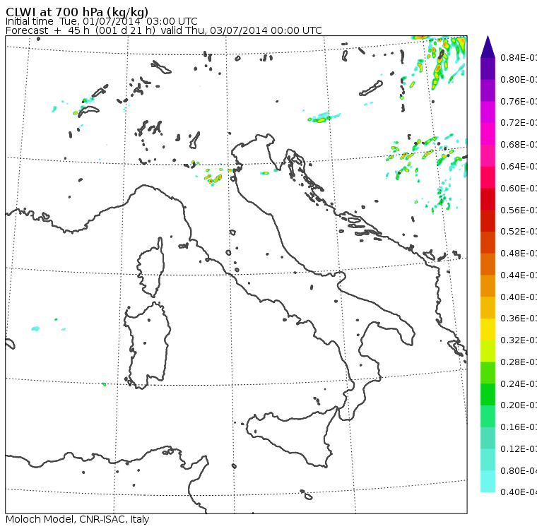
Task: Select the yellow band between 0.32E-03 and 0.36E-03
Action: 488,329
